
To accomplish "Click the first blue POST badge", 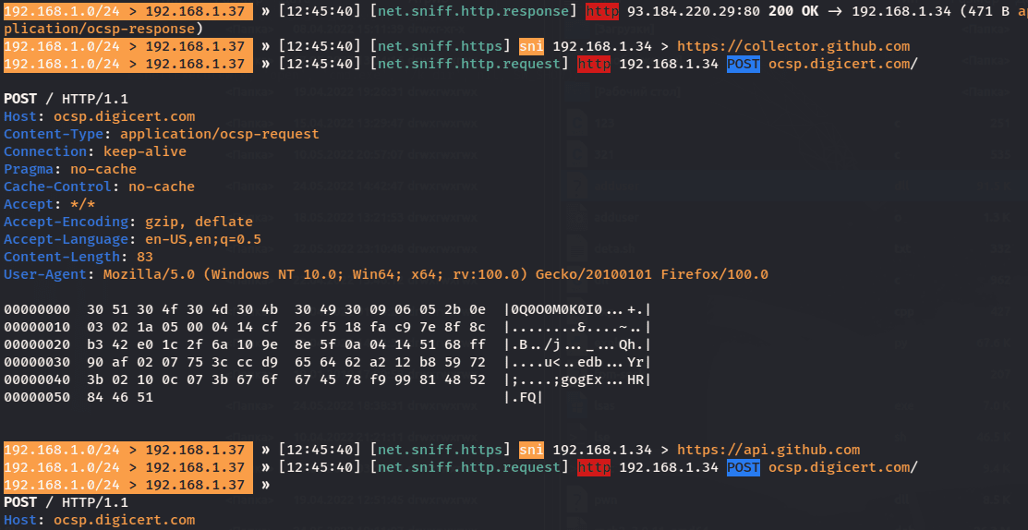I will (744, 64).
